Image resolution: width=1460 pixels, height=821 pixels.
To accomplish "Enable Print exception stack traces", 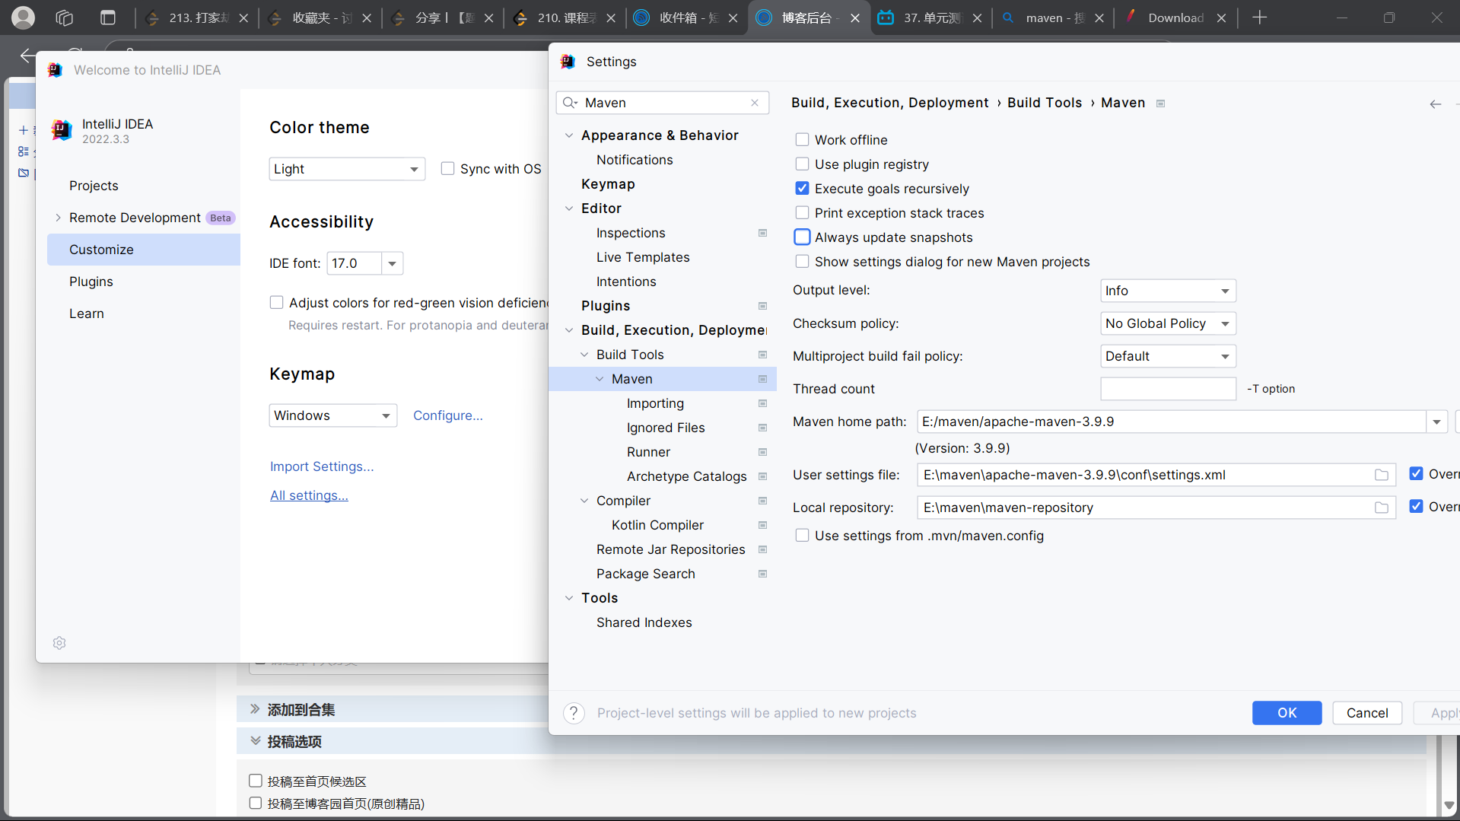I will [802, 212].
